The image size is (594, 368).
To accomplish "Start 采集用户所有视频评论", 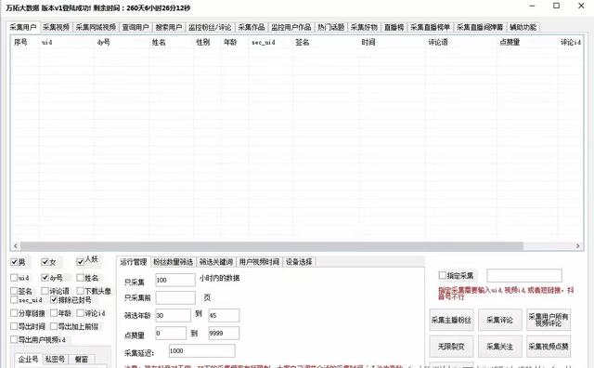I will pyautogui.click(x=549, y=320).
